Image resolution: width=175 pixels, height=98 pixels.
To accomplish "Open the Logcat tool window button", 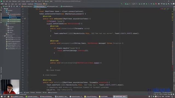I will 27,93.
